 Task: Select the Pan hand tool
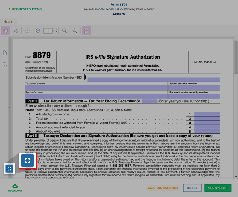click(x=5, y=30)
